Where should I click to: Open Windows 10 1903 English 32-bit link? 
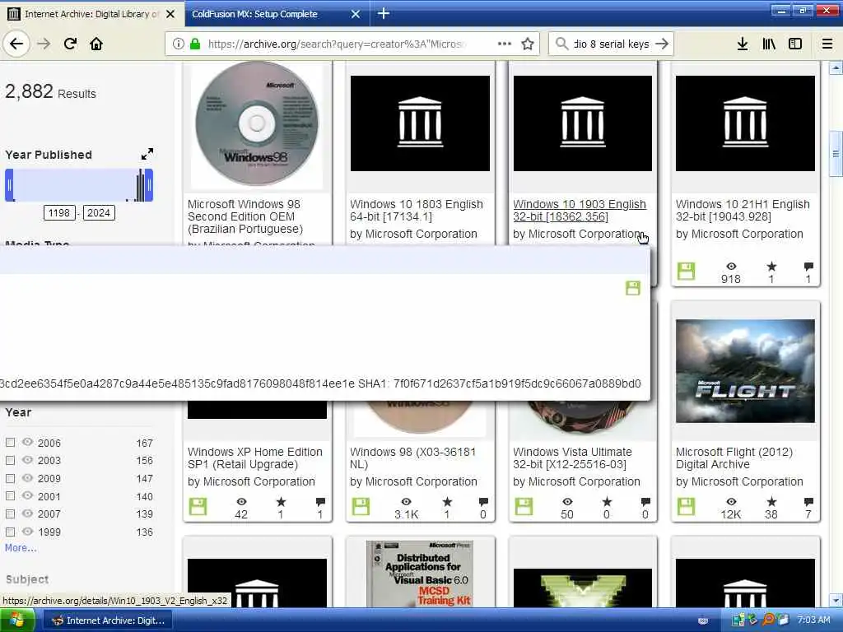click(580, 210)
